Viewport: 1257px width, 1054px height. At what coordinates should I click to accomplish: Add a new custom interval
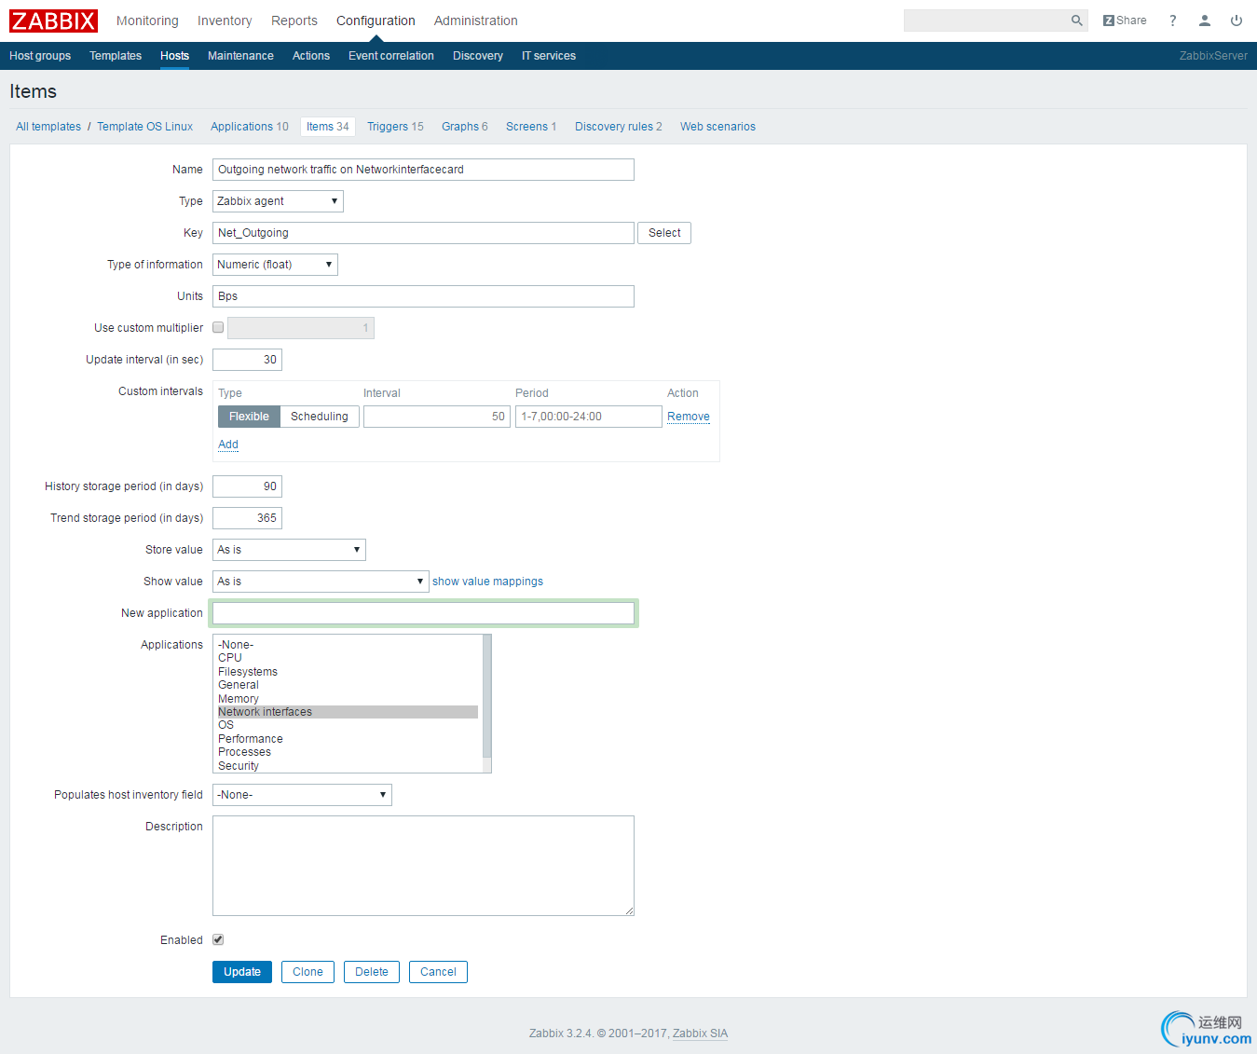coord(228,445)
